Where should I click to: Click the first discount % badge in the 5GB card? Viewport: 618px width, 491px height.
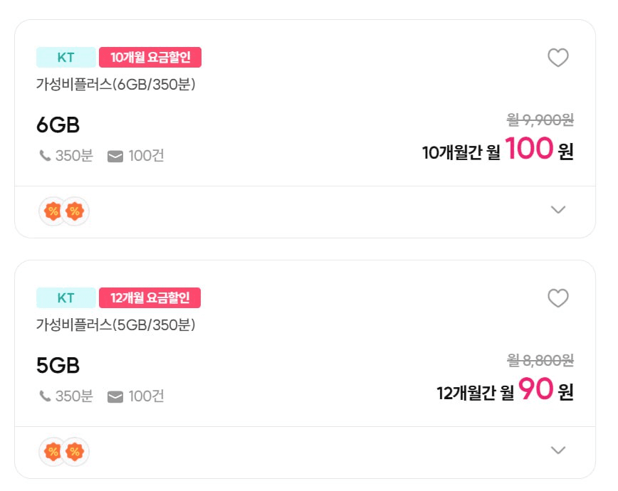(x=53, y=451)
